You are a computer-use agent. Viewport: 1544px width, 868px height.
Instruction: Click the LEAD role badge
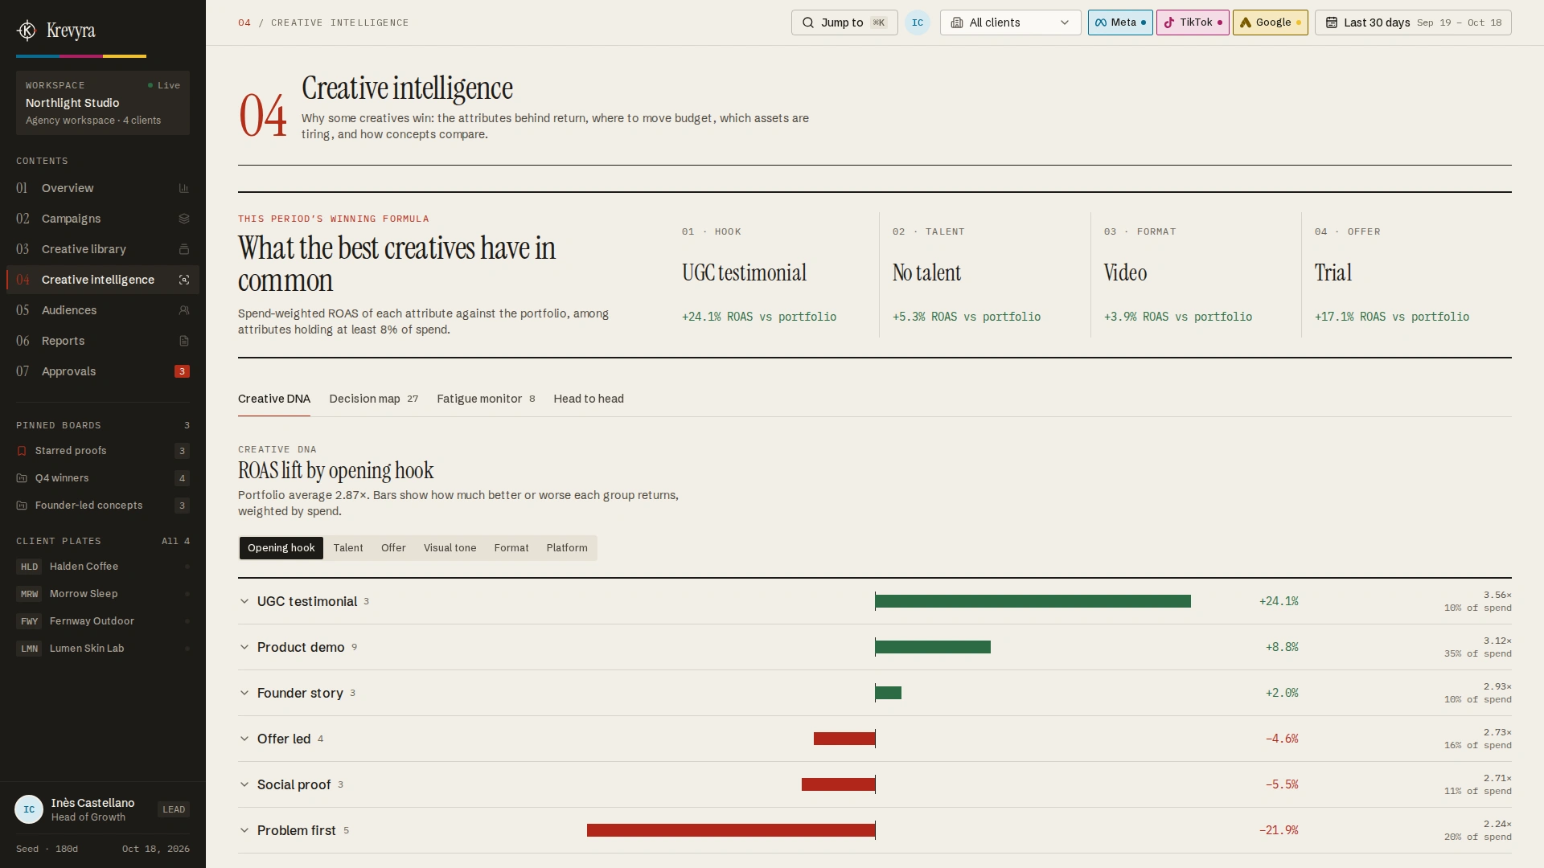tap(174, 809)
